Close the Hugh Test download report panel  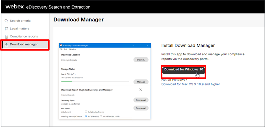(141, 90)
